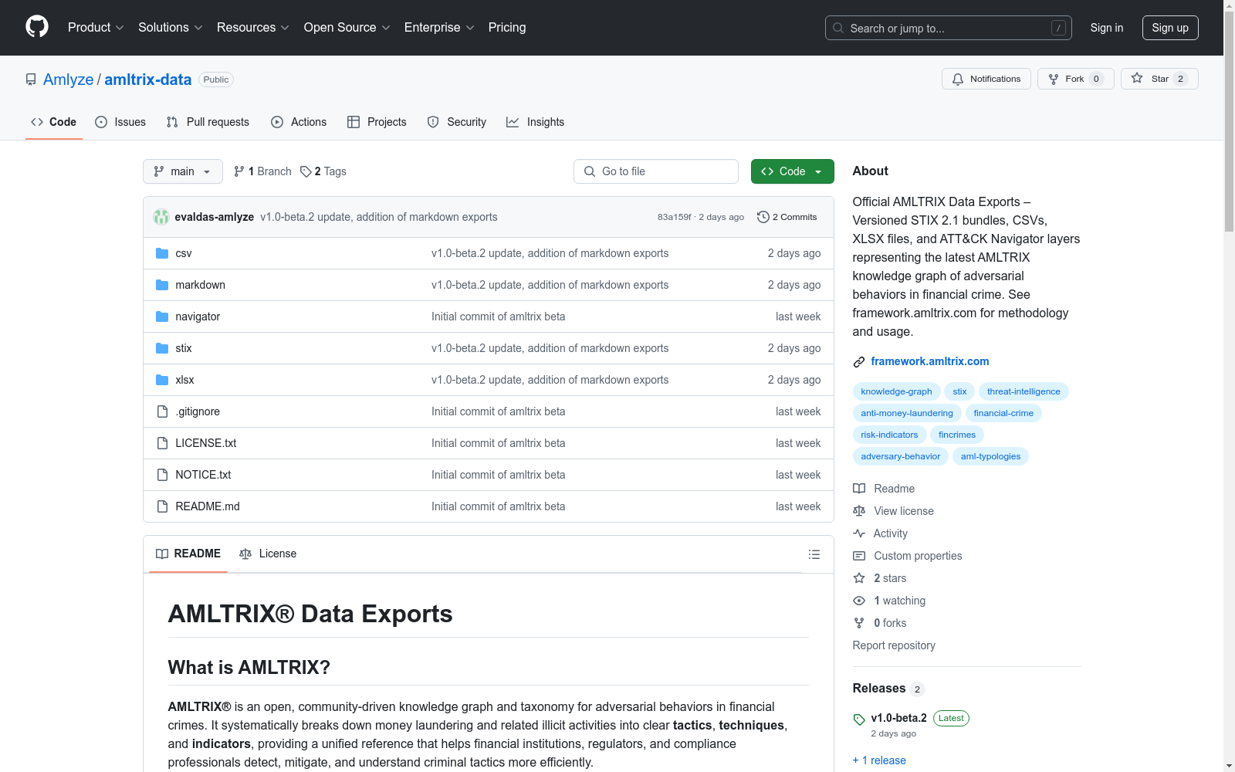The image size is (1235, 772).
Task: Click the Activity pulse icon
Action: (x=859, y=533)
